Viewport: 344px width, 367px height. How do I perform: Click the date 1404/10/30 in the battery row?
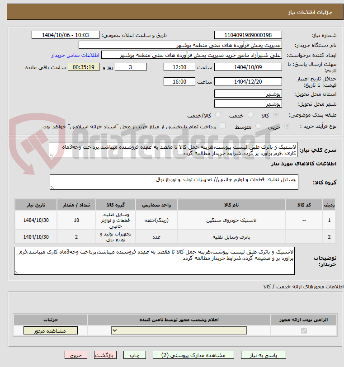point(36,237)
